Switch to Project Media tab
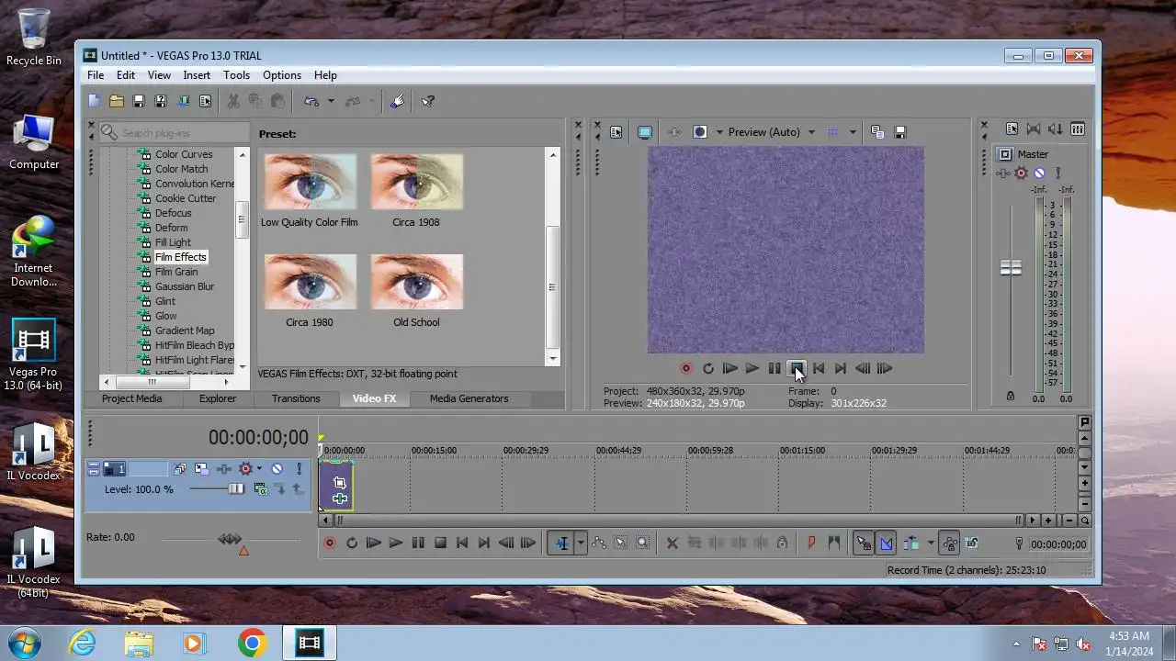 tap(131, 398)
